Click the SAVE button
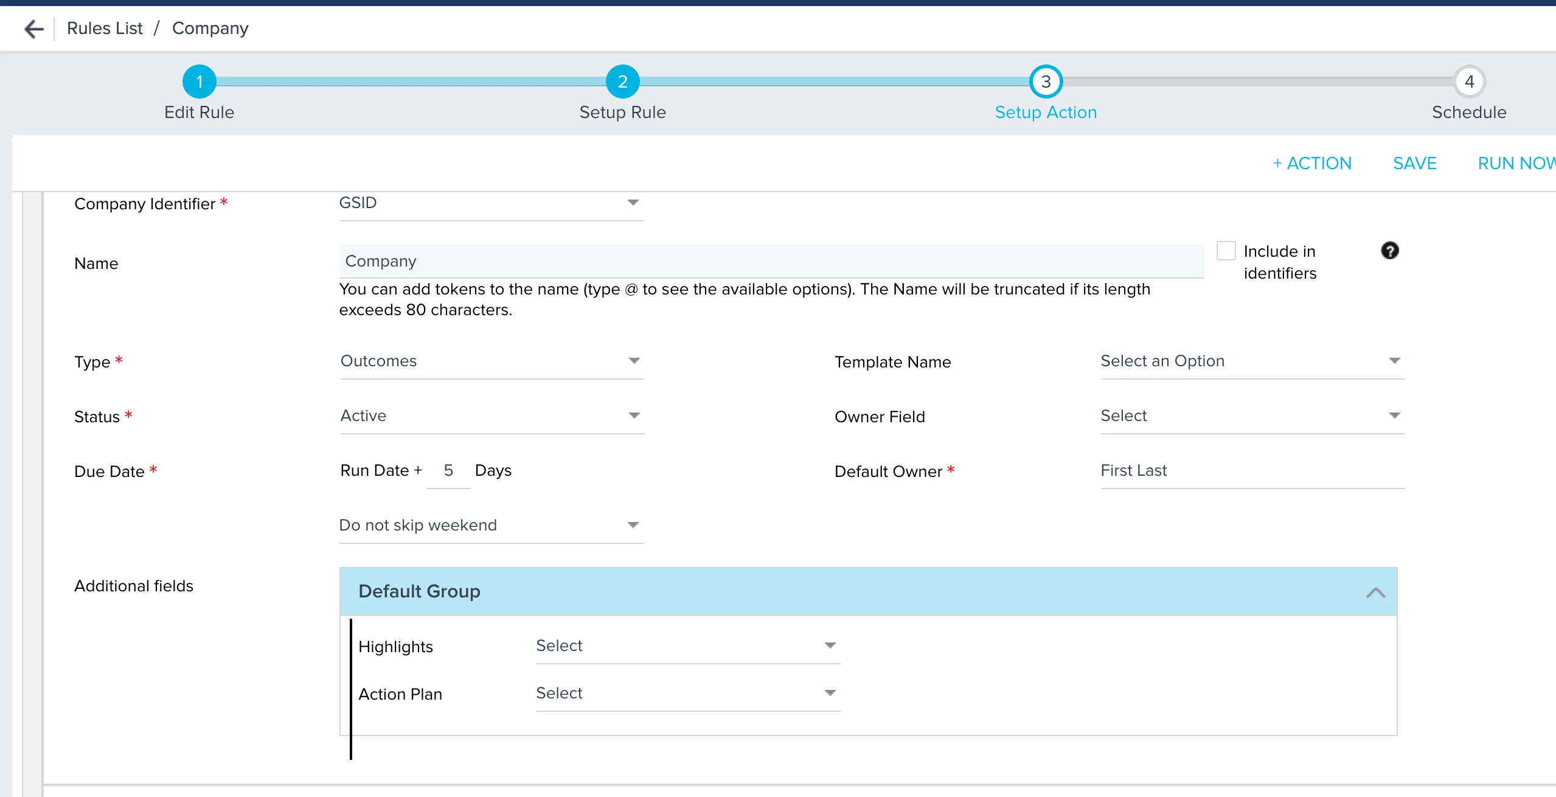The width and height of the screenshot is (1556, 797). coord(1414,164)
